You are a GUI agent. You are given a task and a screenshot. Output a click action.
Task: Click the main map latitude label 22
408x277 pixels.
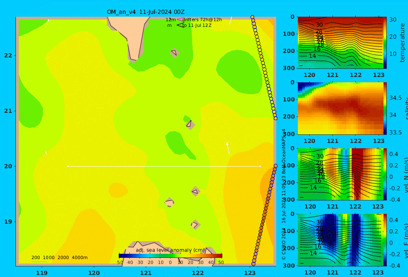tap(8, 55)
